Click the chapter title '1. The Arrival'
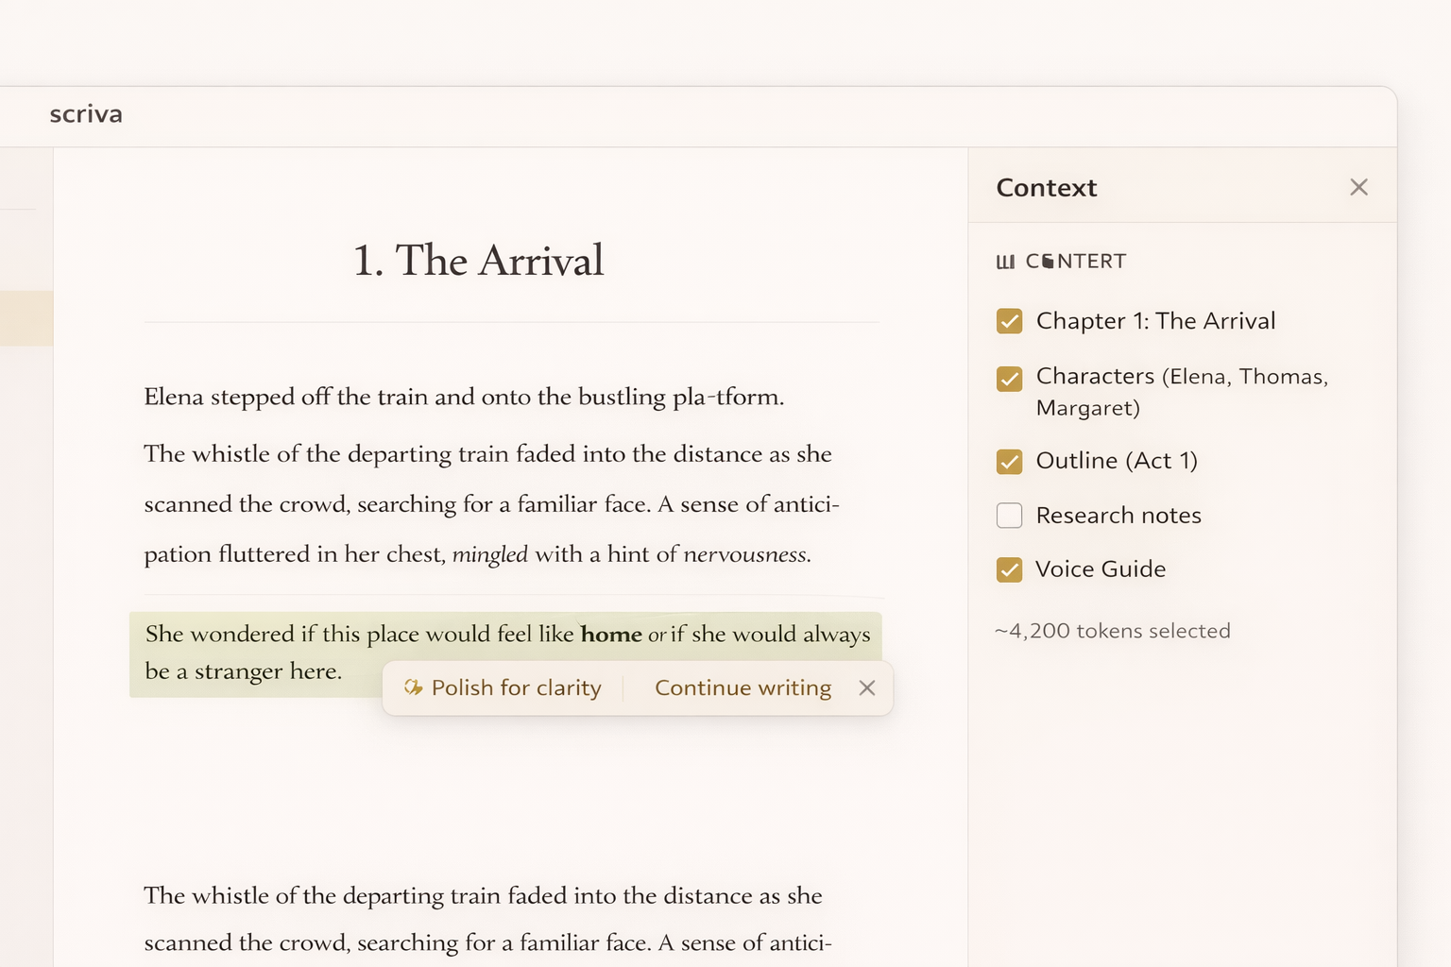 pyautogui.click(x=478, y=261)
